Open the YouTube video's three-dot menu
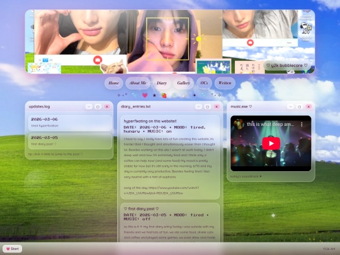 pos(302,124)
